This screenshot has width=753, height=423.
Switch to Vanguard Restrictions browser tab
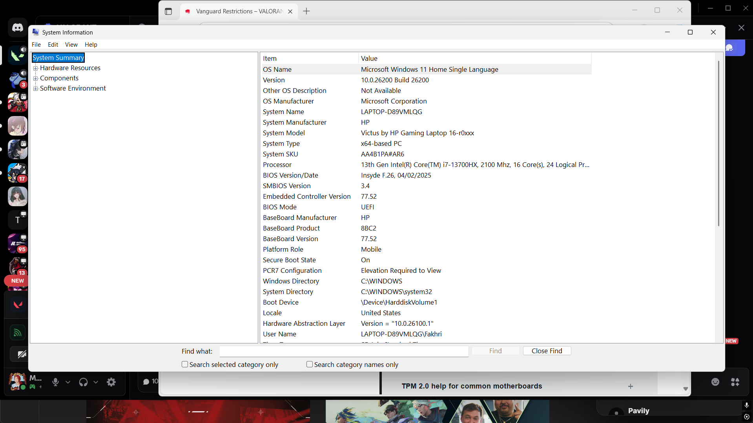(239, 11)
